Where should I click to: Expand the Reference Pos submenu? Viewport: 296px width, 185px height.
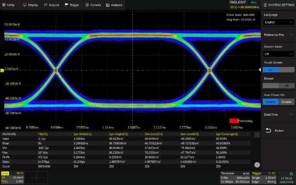[278, 35]
